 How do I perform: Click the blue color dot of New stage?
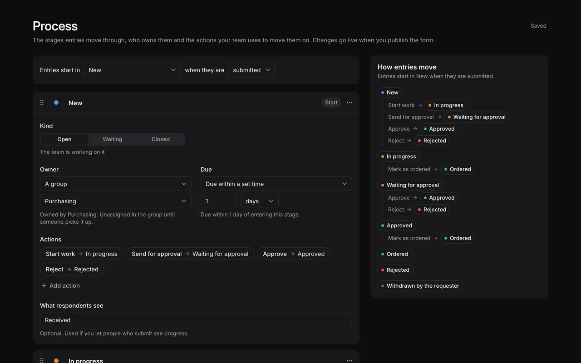56,103
